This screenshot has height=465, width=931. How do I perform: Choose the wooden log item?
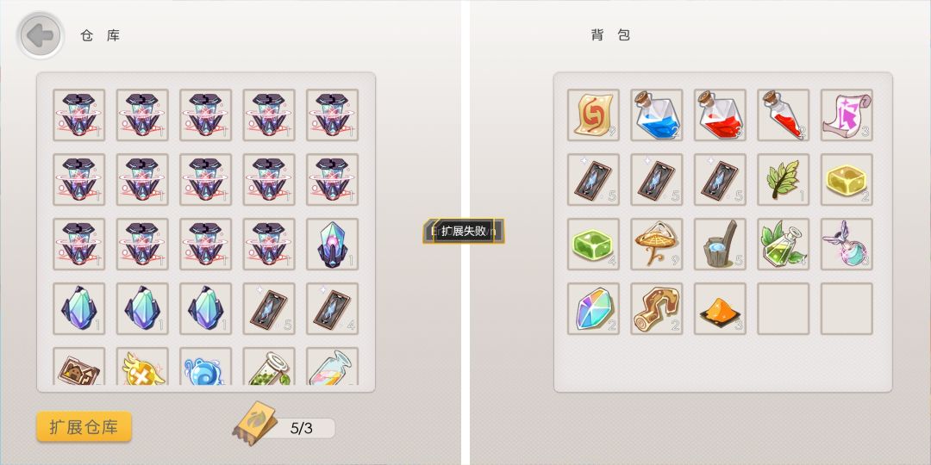pyautogui.click(x=657, y=309)
